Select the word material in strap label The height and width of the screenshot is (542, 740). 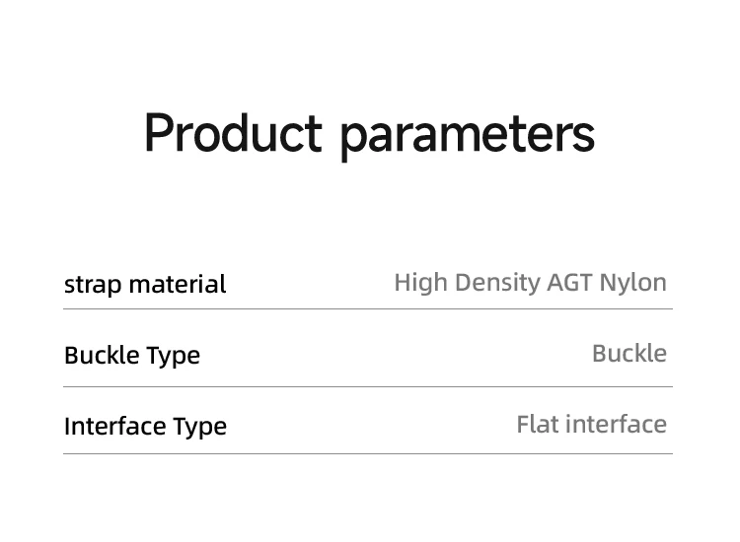[x=178, y=284]
